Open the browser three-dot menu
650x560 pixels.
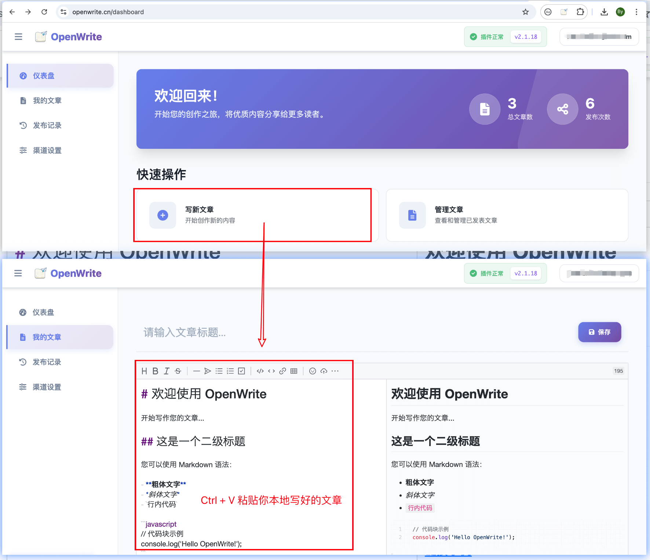coord(636,12)
